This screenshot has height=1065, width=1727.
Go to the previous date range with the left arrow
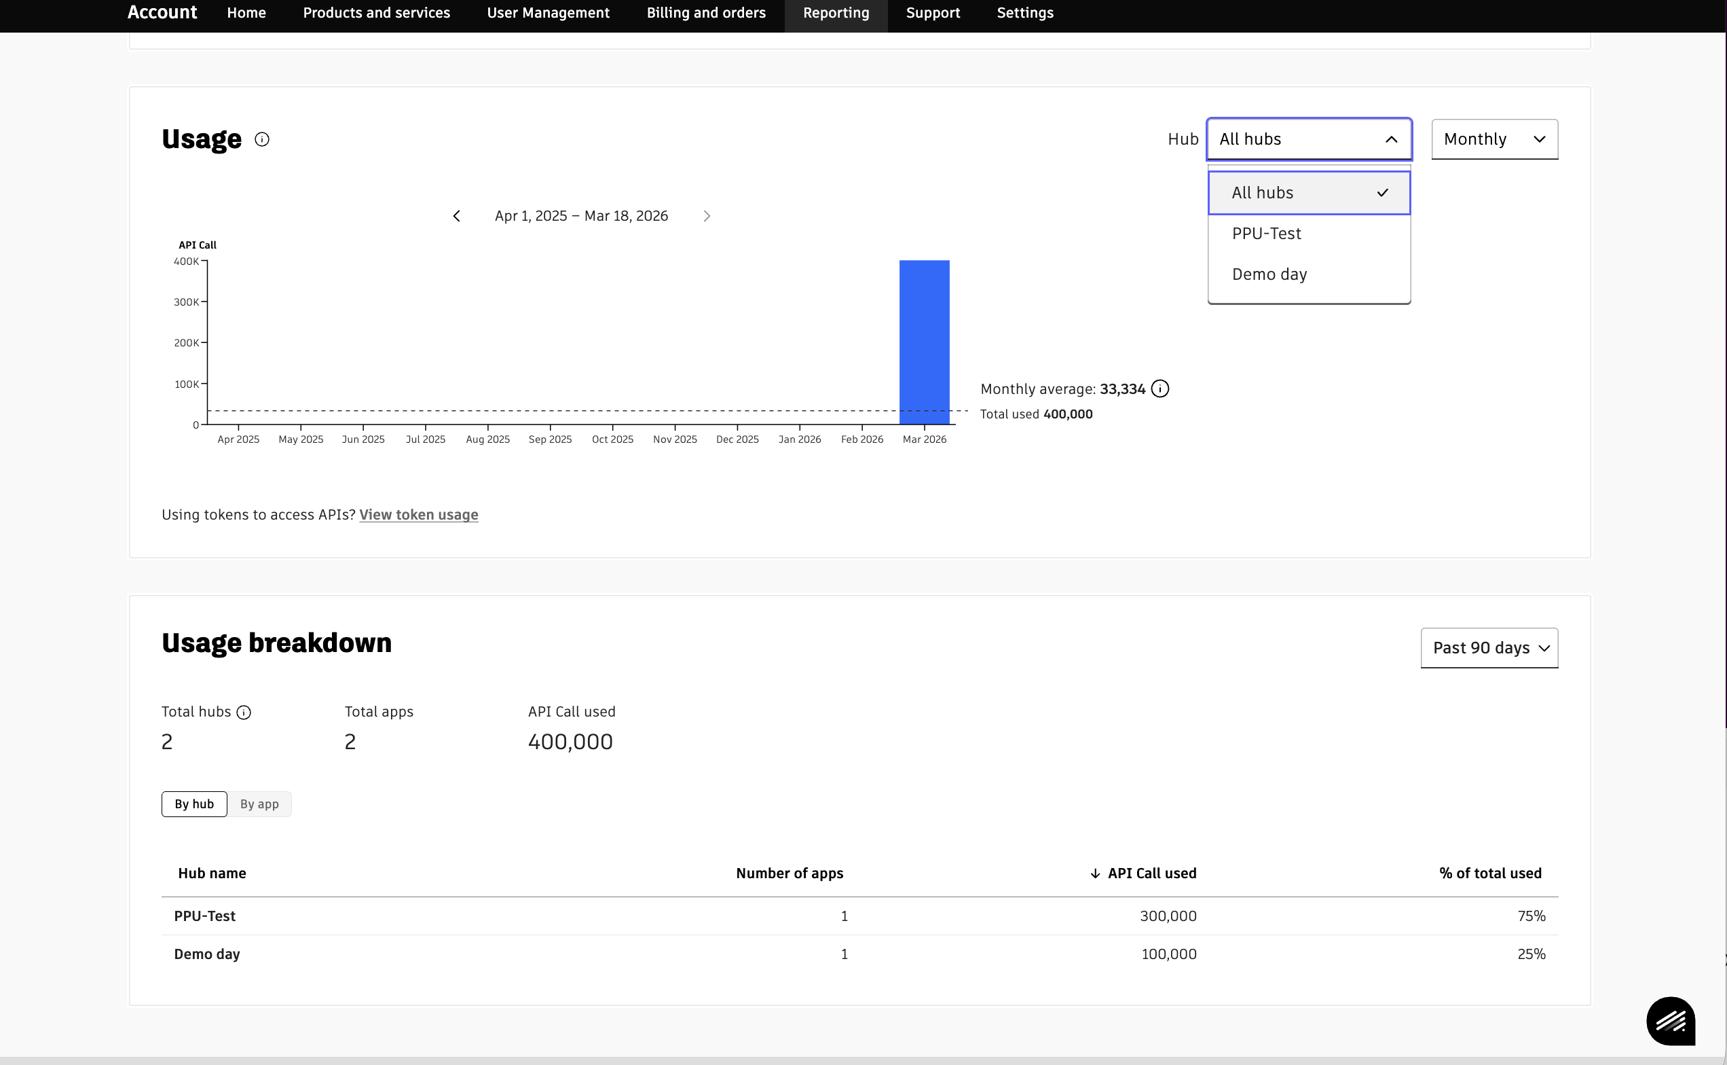[456, 216]
